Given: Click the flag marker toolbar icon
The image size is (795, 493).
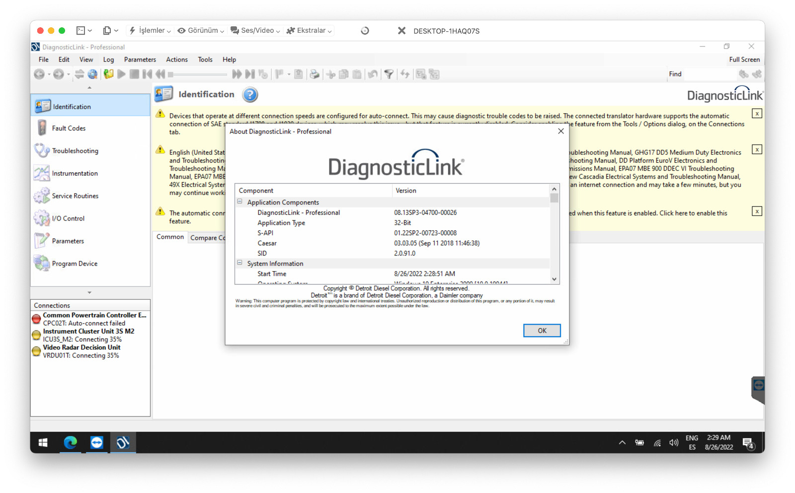Looking at the screenshot, I should pos(279,74).
